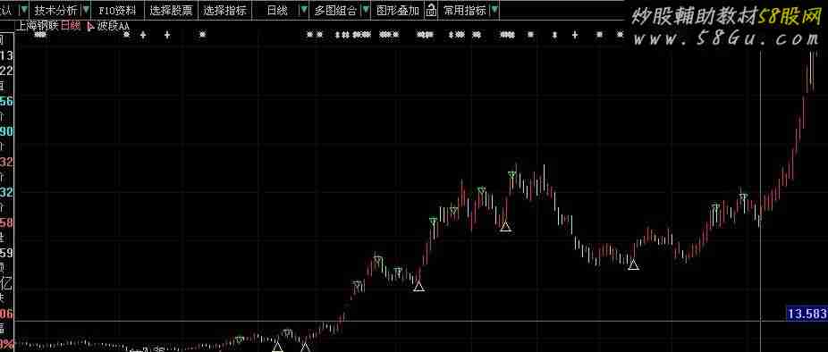
Task: Click the 图形叠加 button
Action: point(399,10)
